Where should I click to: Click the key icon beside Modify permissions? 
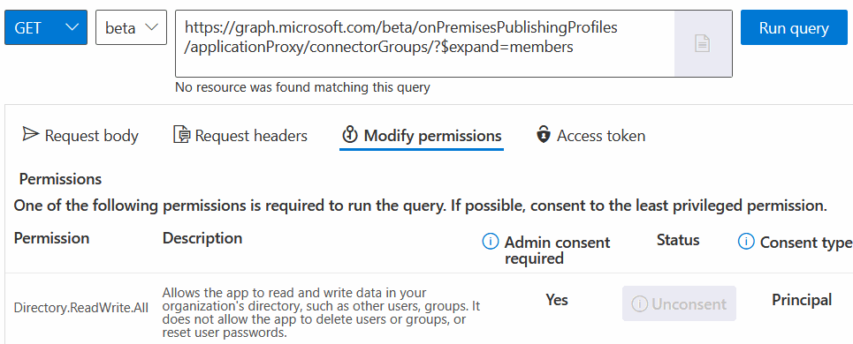349,135
